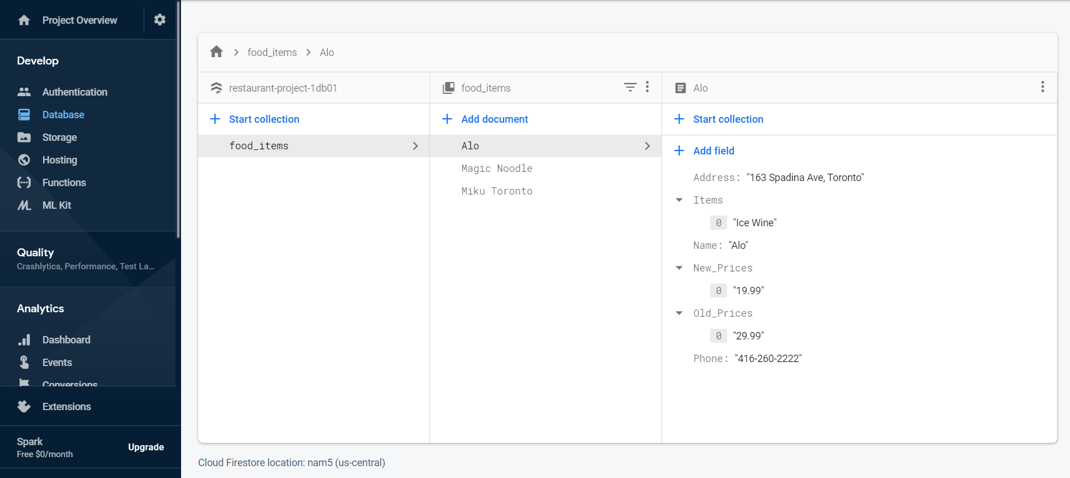Click the Project Overview home icon
This screenshot has height=478, width=1070.
click(24, 20)
